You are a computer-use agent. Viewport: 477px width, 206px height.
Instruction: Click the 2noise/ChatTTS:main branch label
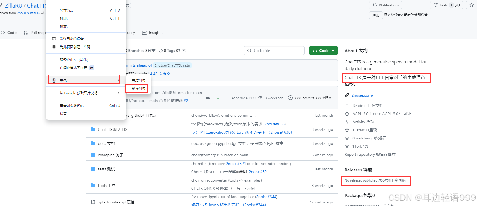(172, 65)
